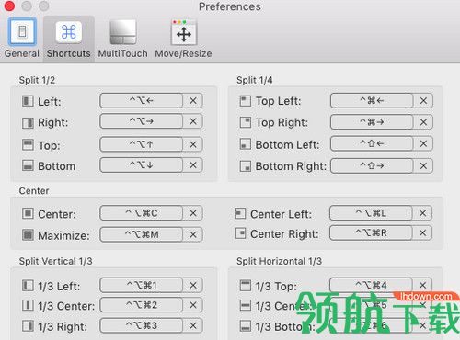
Task: Click the Split Right layout icon
Action: coord(28,123)
